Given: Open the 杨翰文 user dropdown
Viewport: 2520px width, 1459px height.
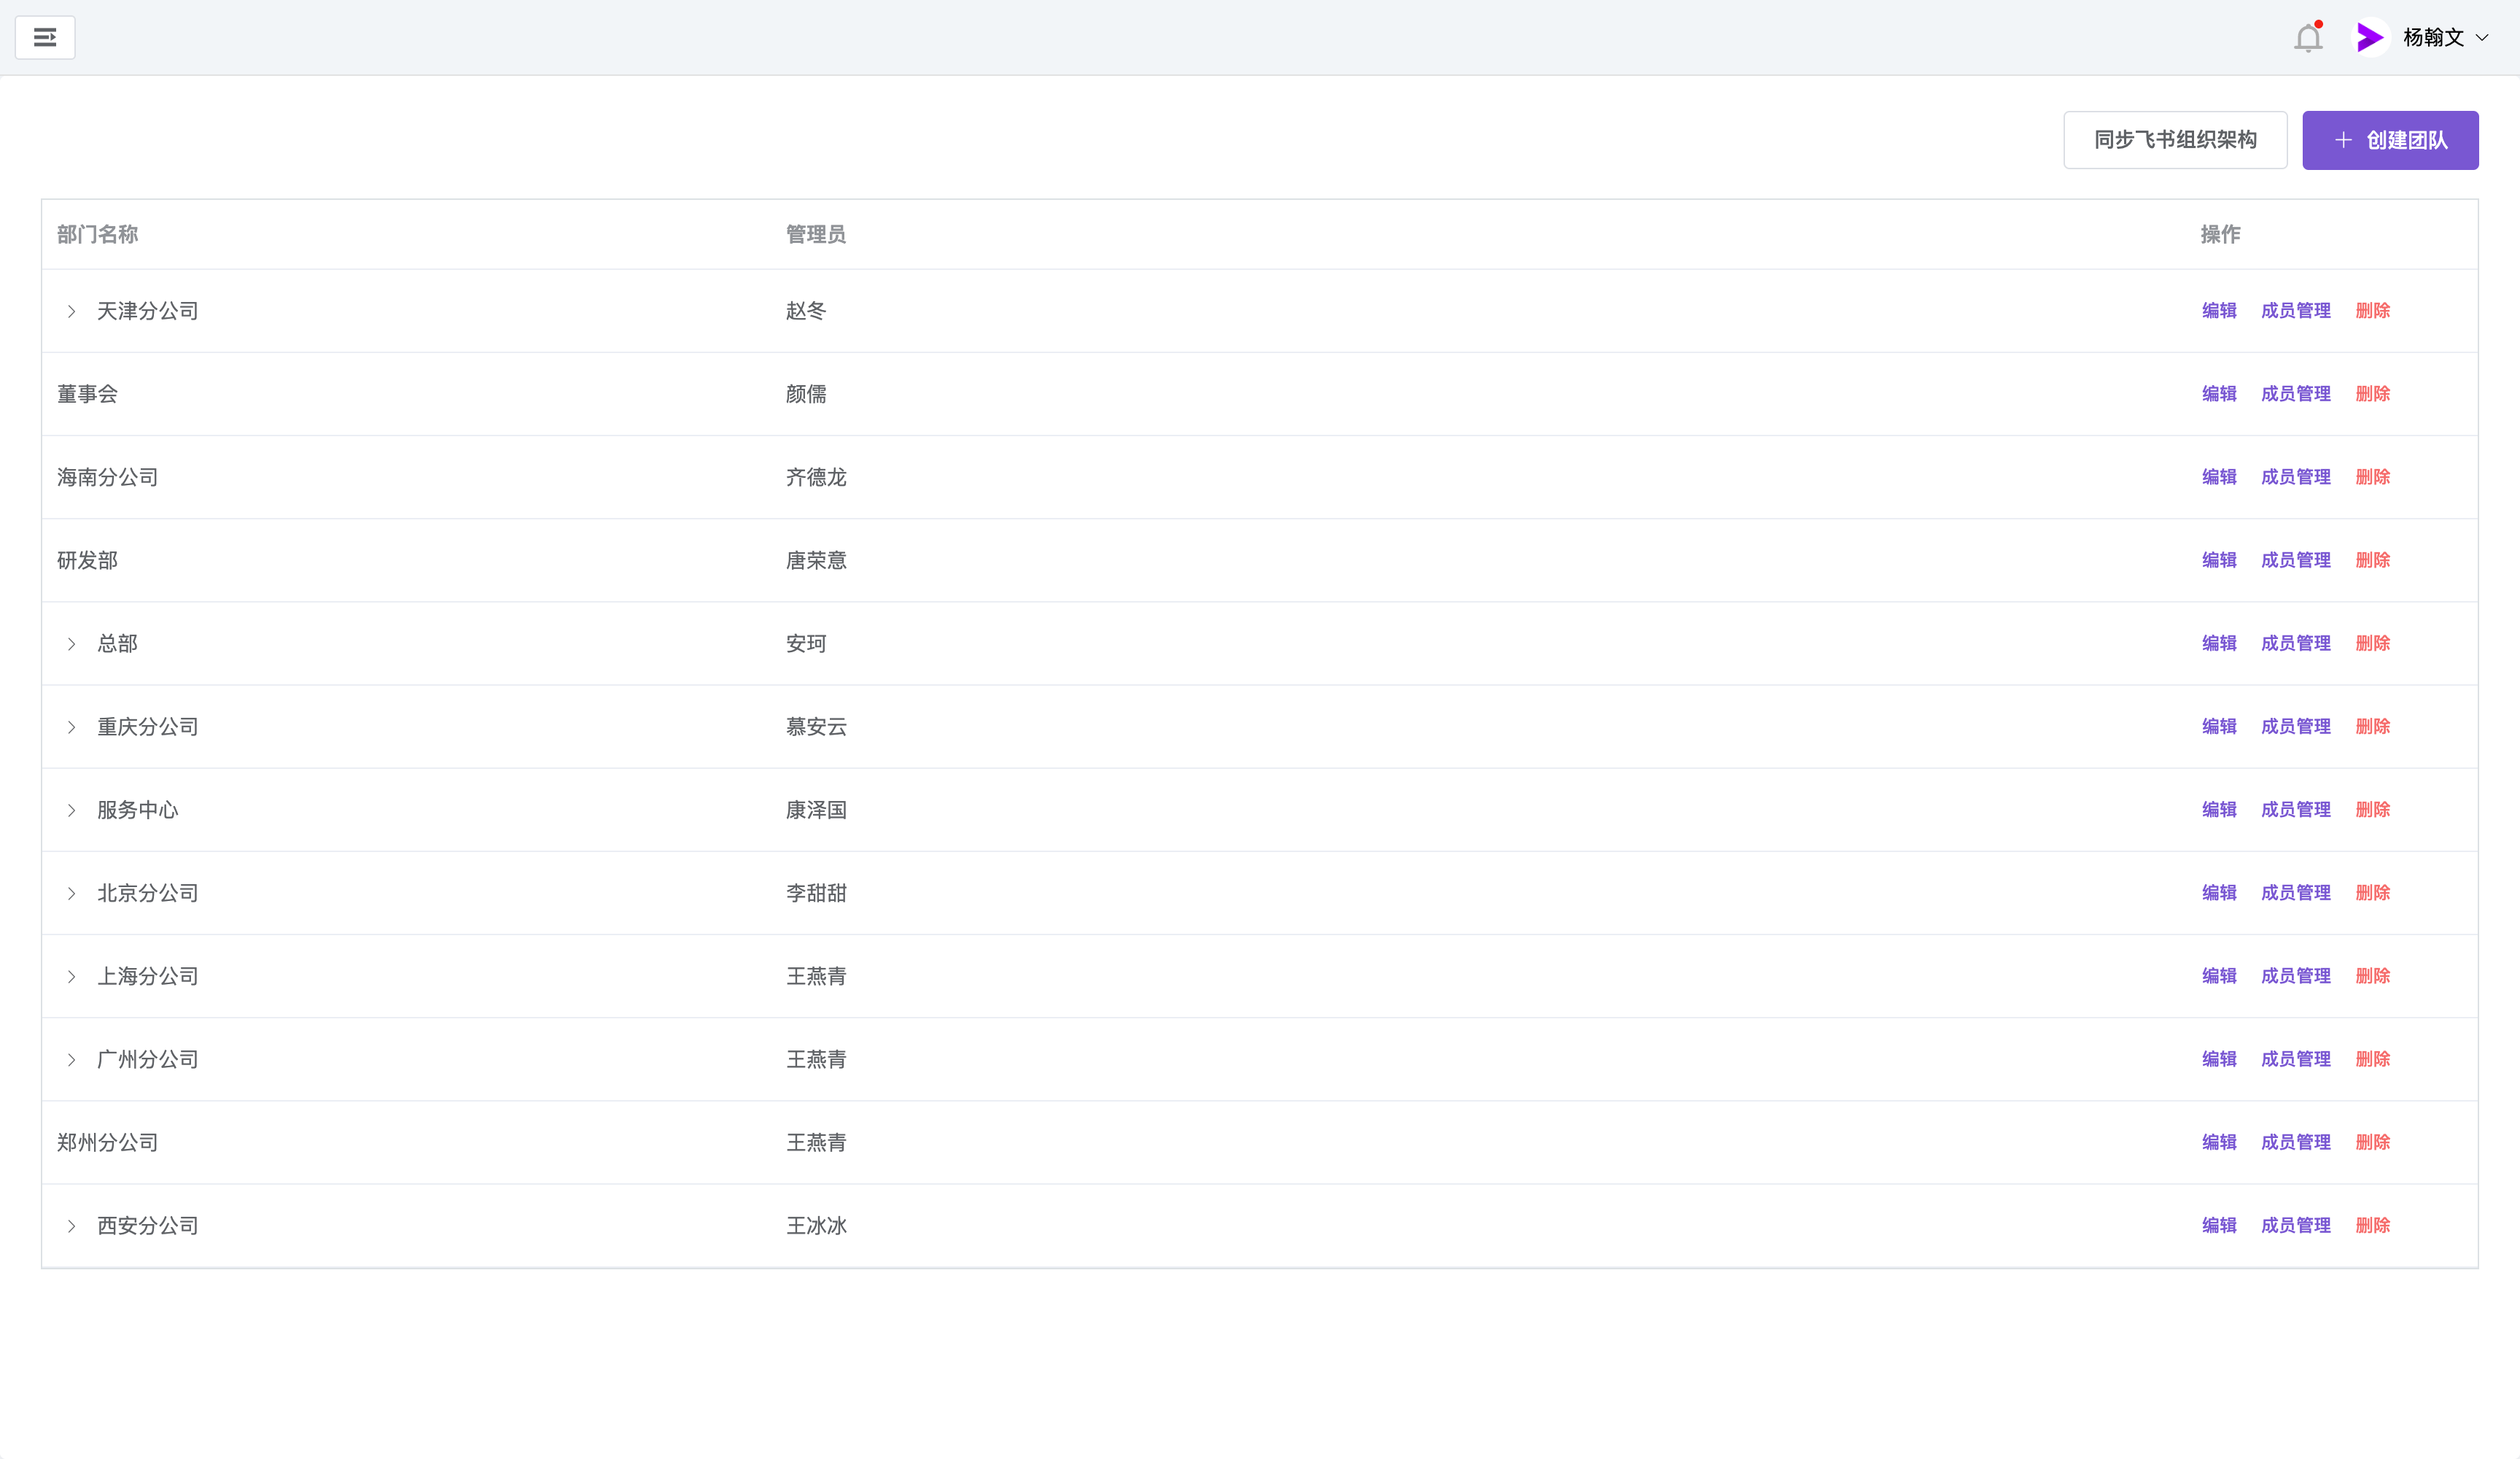Looking at the screenshot, I should (2445, 38).
